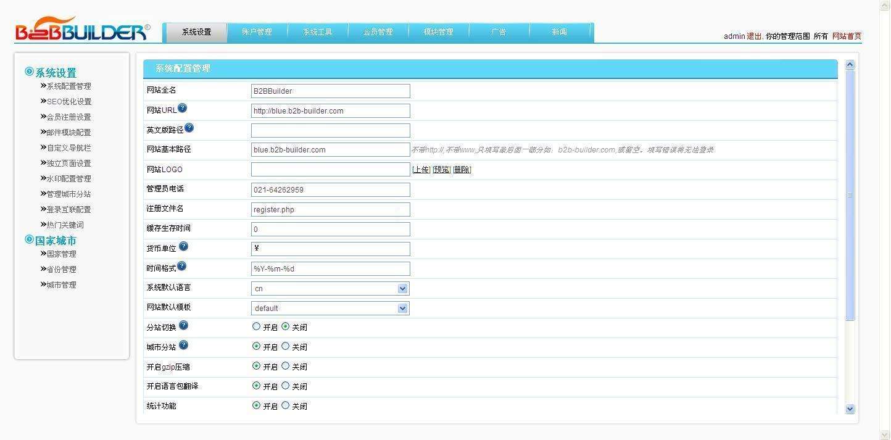This screenshot has height=440, width=891.
Task: Click help icon next to 英文版路径
Action: (x=189, y=128)
